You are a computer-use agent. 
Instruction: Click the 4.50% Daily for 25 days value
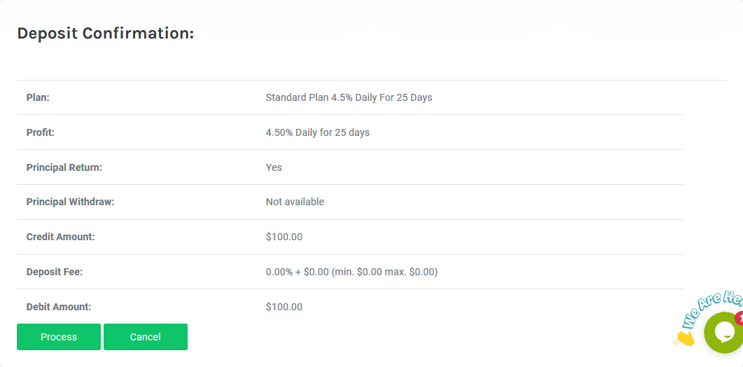click(x=317, y=132)
